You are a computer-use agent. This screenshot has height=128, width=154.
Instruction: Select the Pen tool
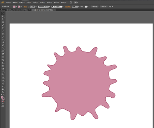[3, 25]
